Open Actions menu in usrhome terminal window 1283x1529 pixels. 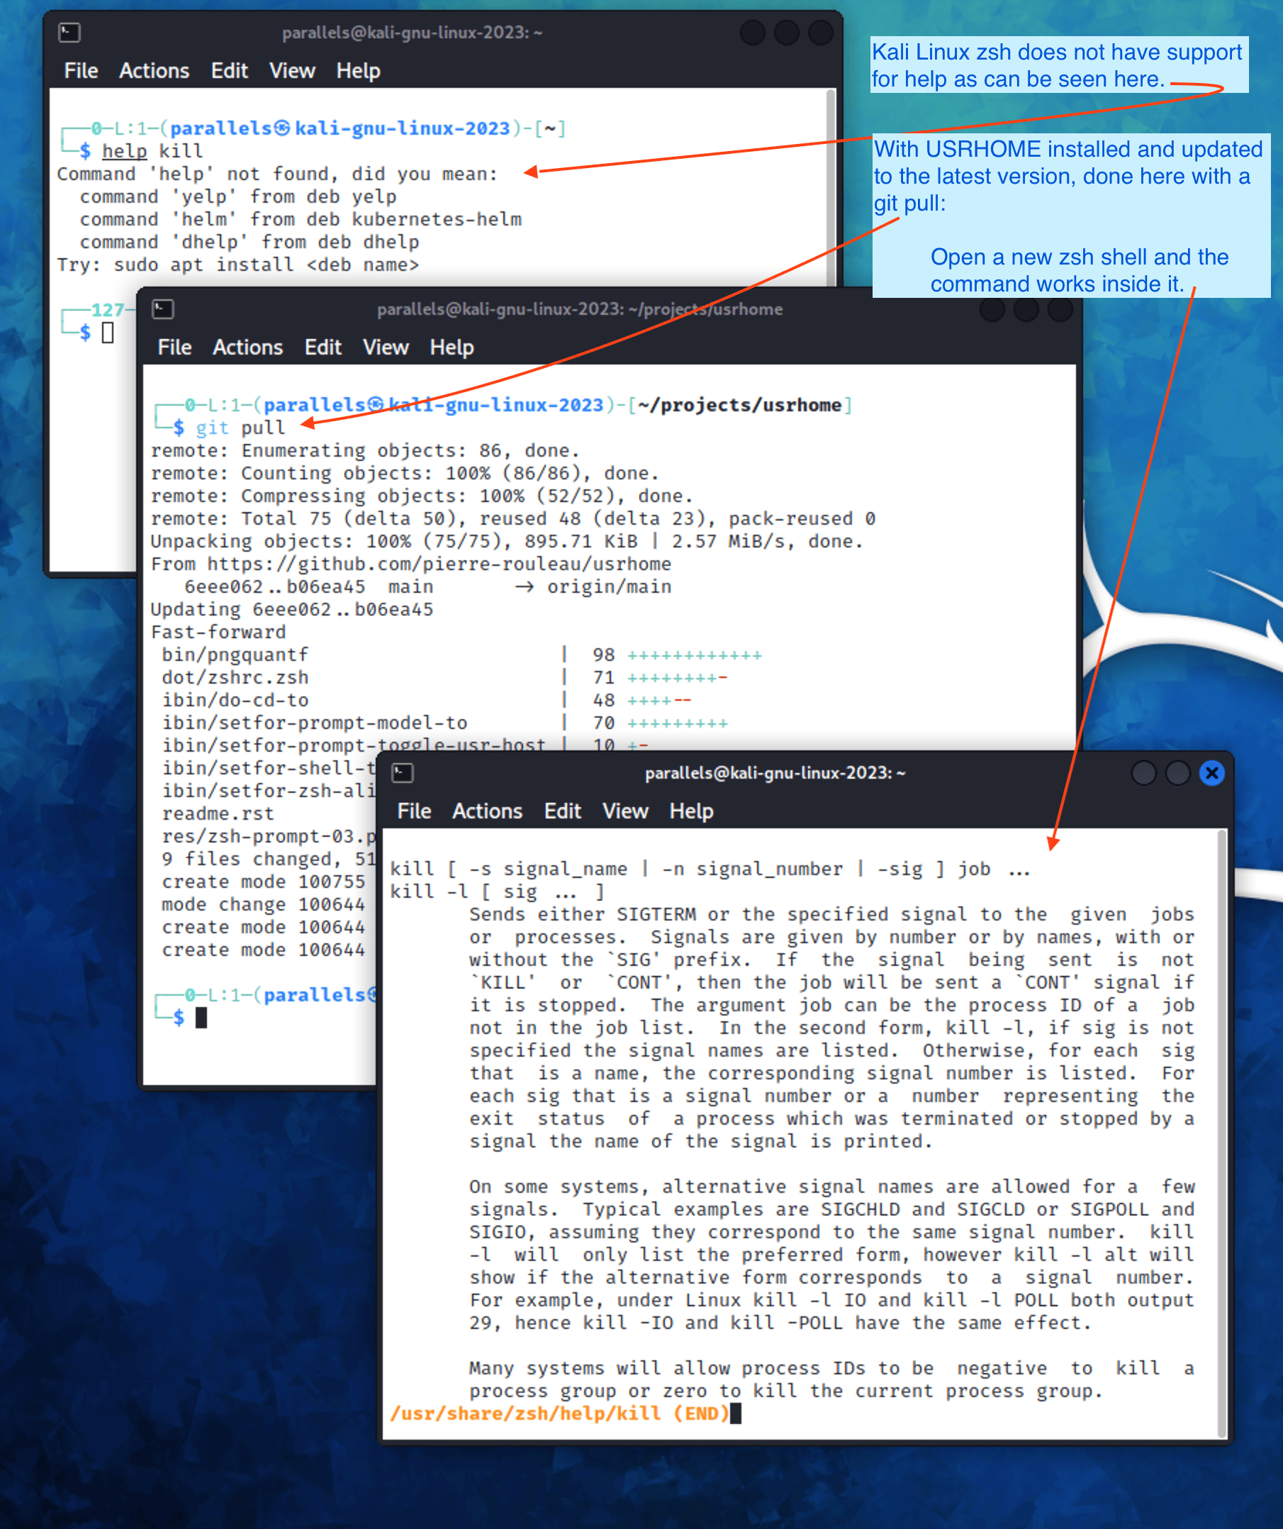[x=247, y=347]
